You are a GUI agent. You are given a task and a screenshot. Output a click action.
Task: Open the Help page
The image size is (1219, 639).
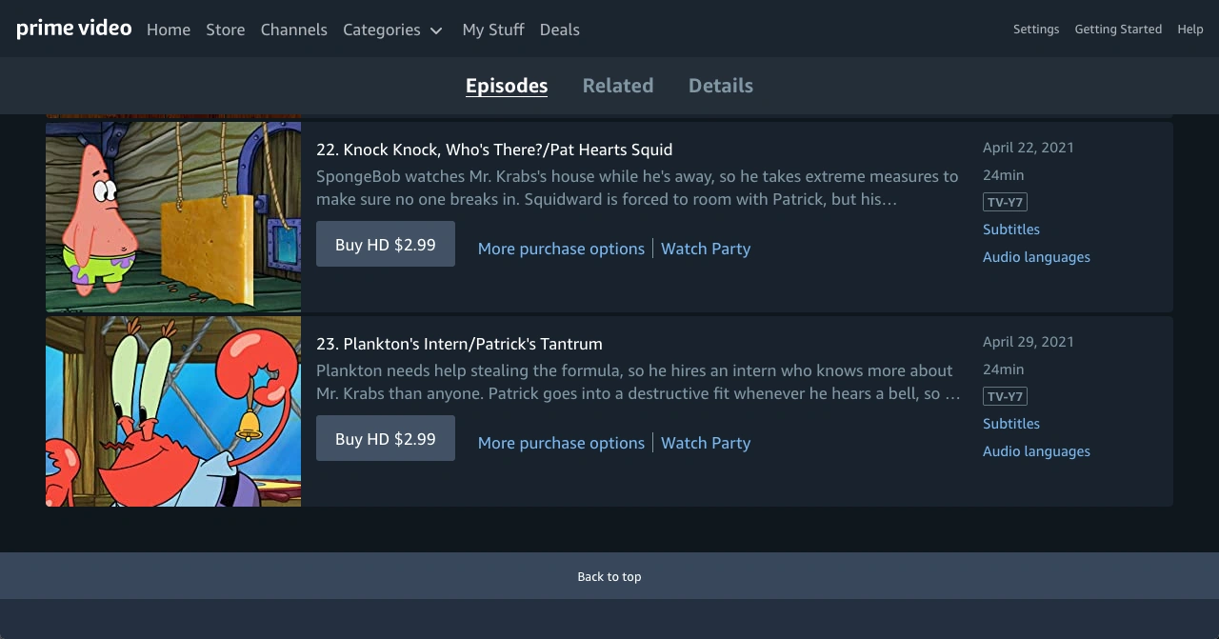coord(1190,30)
